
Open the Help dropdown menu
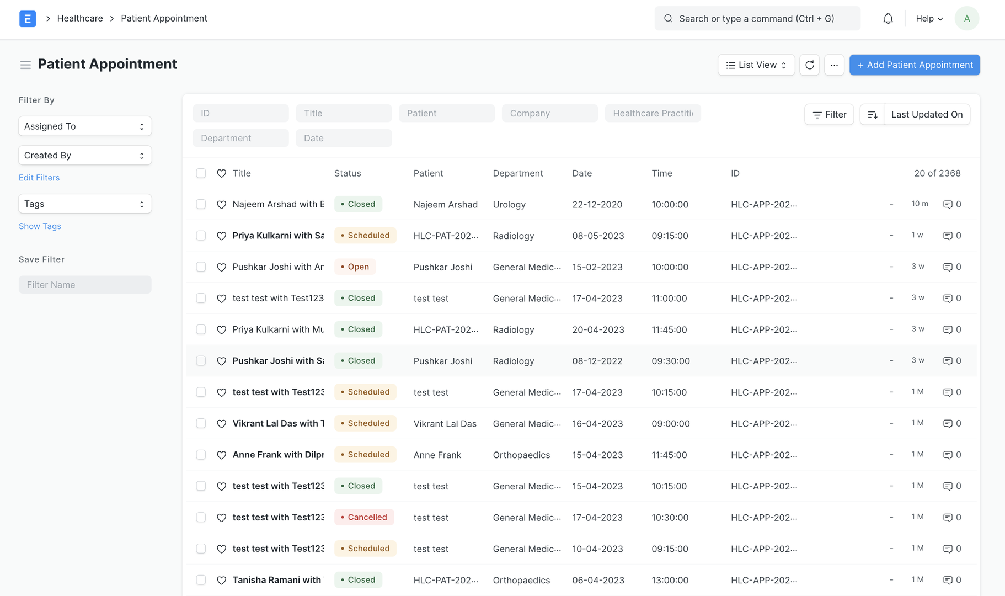tap(929, 19)
